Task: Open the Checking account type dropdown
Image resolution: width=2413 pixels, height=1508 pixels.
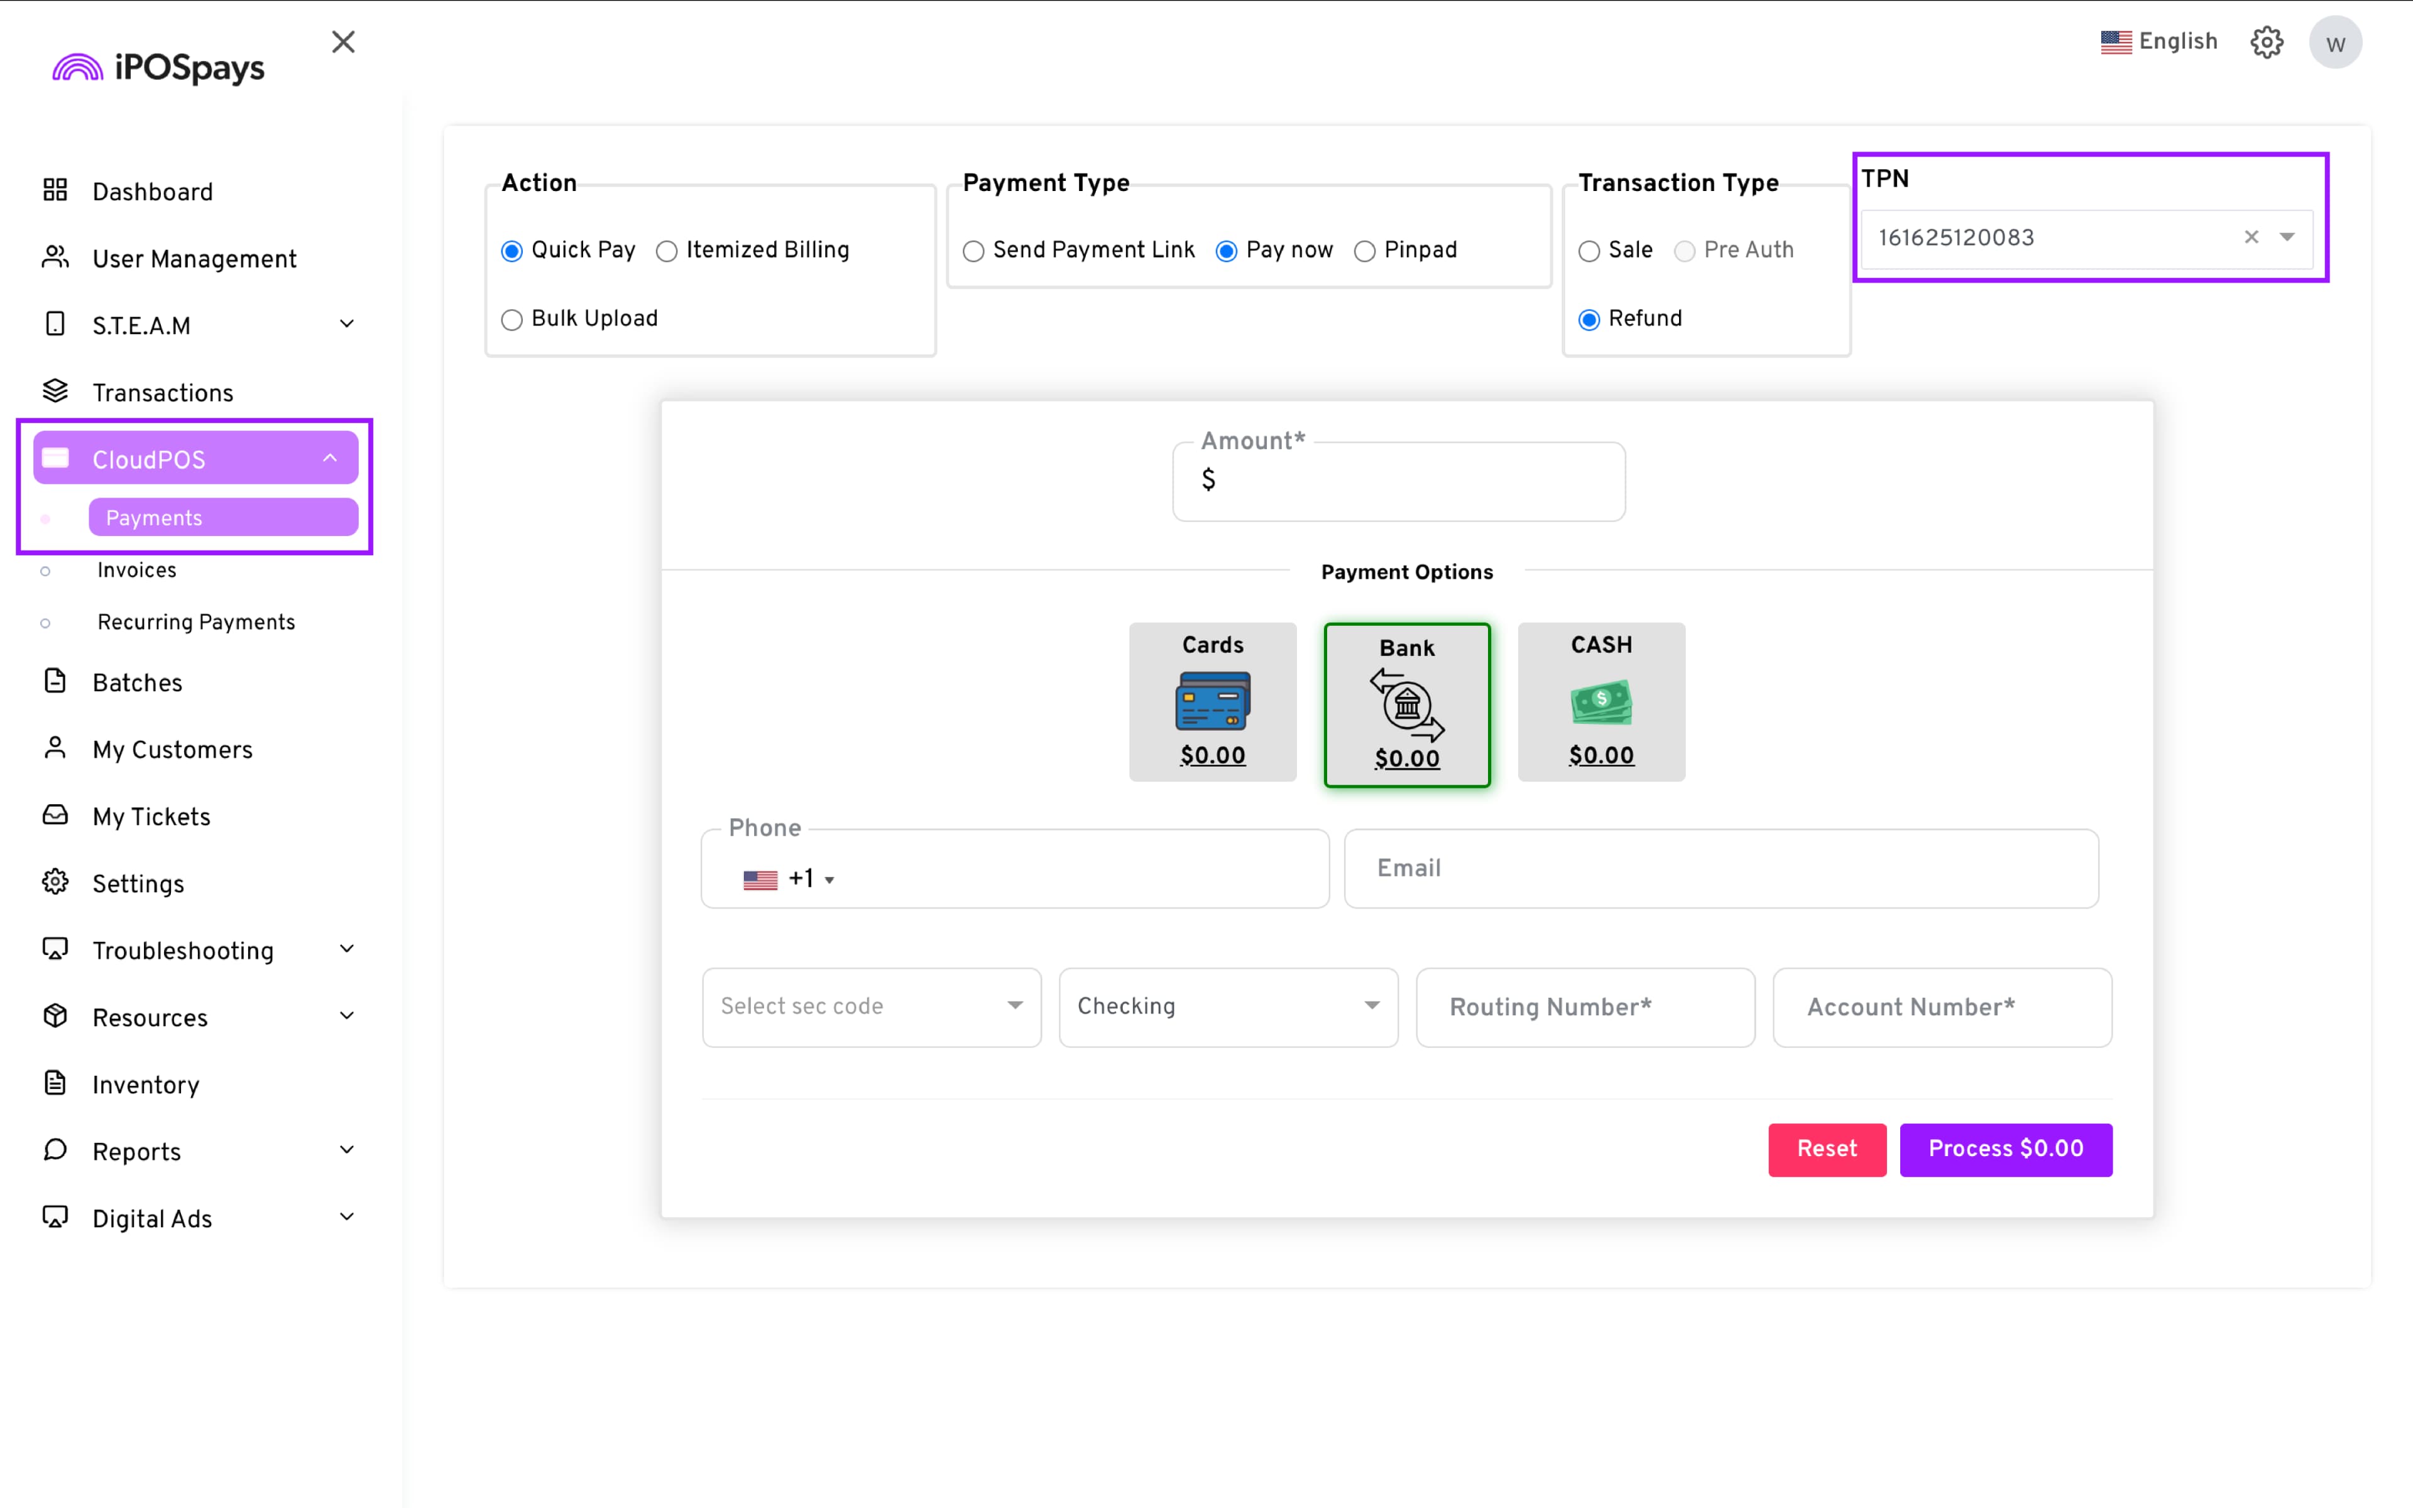Action: tap(1227, 1007)
